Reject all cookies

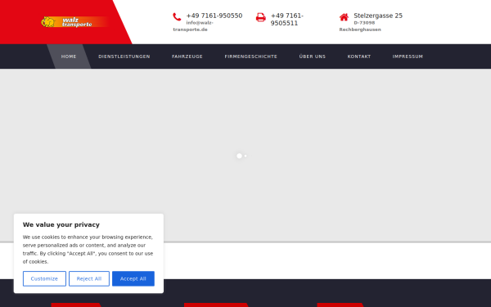pyautogui.click(x=89, y=278)
